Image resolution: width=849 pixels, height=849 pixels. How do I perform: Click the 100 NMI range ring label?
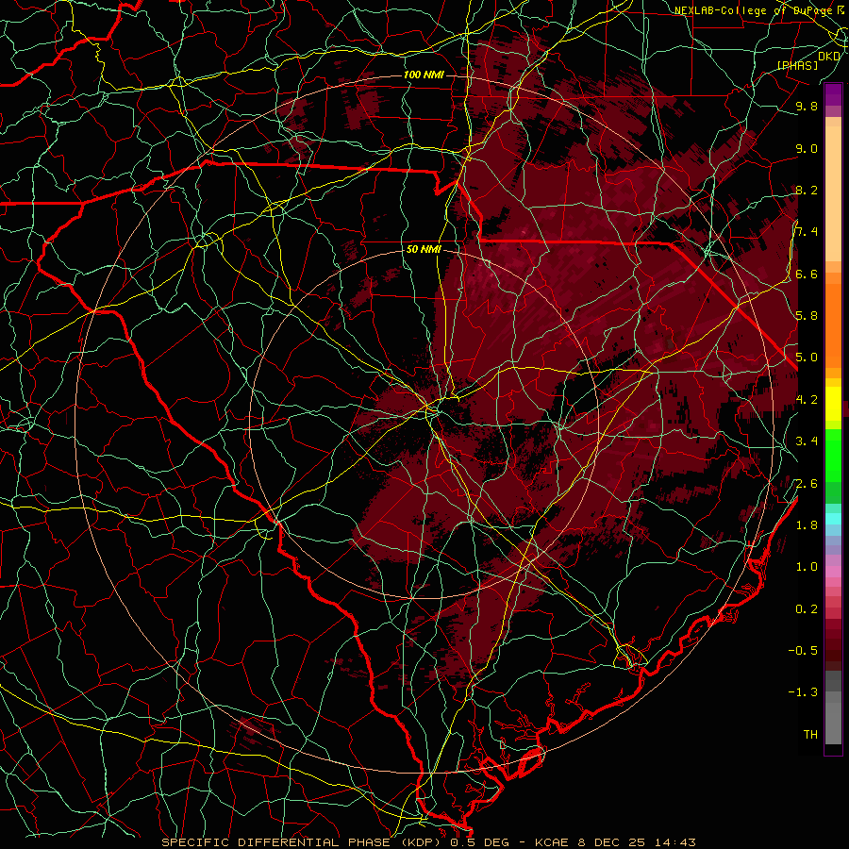424,75
